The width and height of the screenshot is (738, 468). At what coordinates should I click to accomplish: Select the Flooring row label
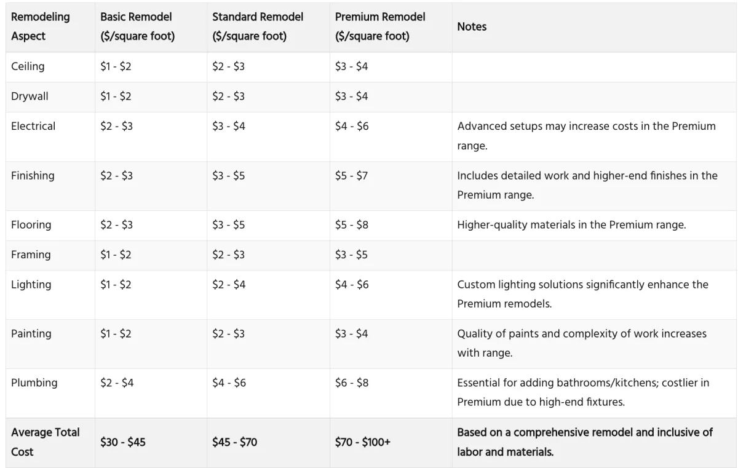31,224
